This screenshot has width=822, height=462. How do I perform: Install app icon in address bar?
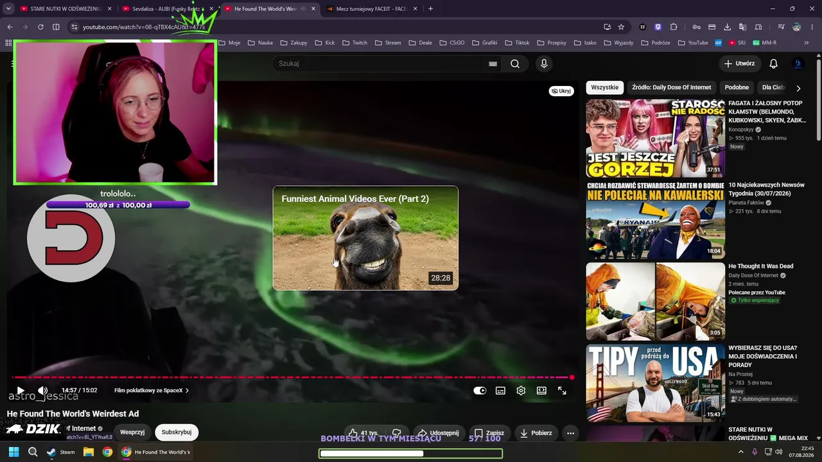pos(607,27)
